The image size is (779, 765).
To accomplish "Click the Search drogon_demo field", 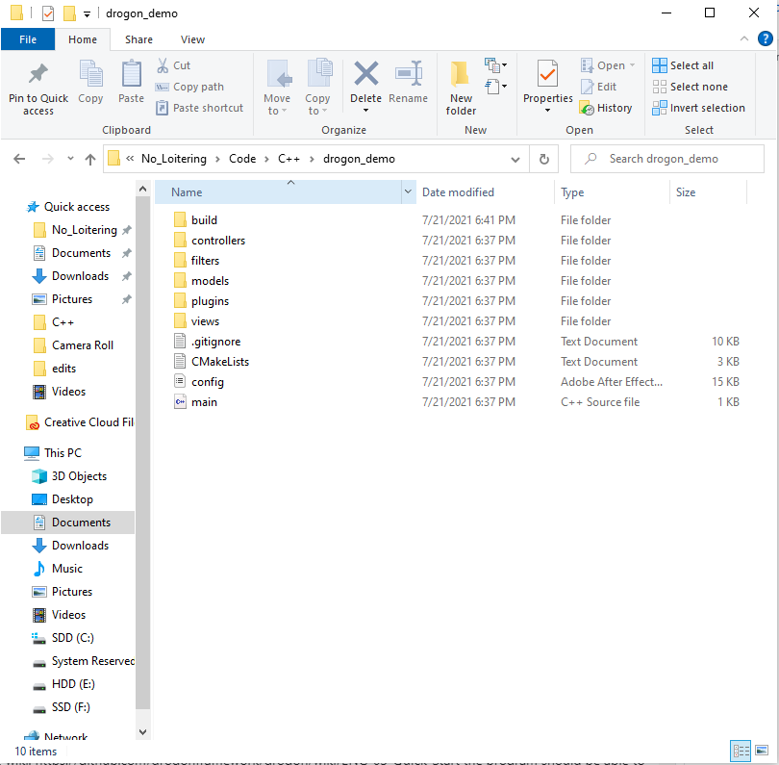I will [x=666, y=159].
